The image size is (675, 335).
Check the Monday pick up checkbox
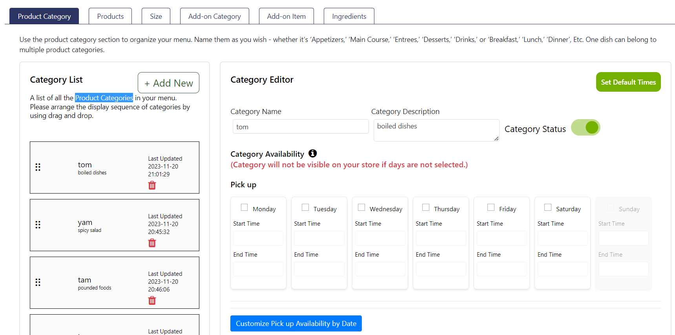coord(244,207)
